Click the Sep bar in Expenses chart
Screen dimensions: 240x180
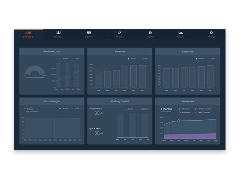(x=175, y=78)
